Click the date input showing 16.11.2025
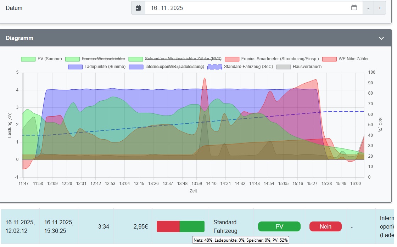The width and height of the screenshot is (397, 247). point(248,8)
